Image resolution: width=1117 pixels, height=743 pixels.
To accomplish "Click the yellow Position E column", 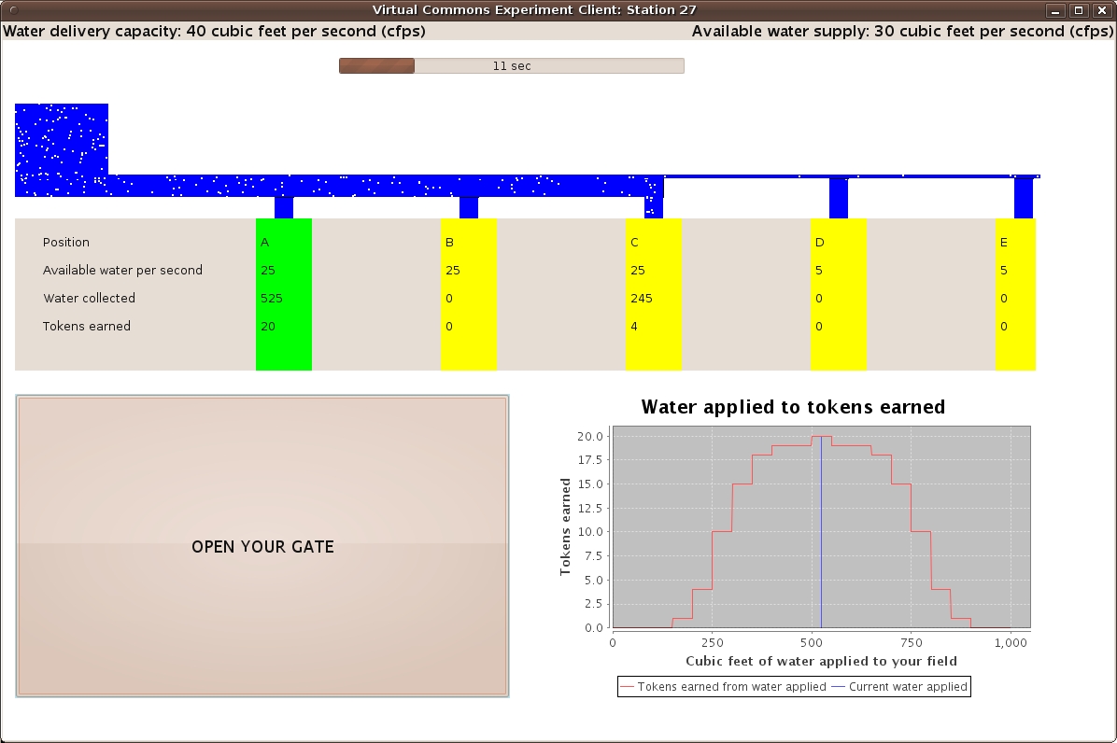I will click(x=1015, y=294).
